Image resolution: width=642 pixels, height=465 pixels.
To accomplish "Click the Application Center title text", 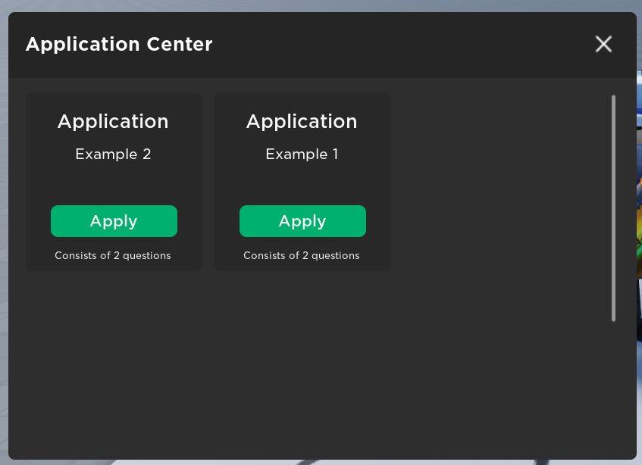I will point(119,44).
